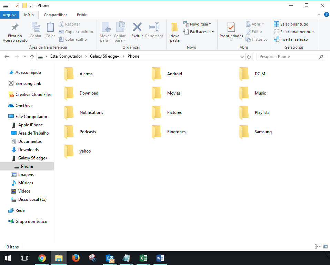Click Editar in the Abrir group
330x265 pixels.
point(254,32)
